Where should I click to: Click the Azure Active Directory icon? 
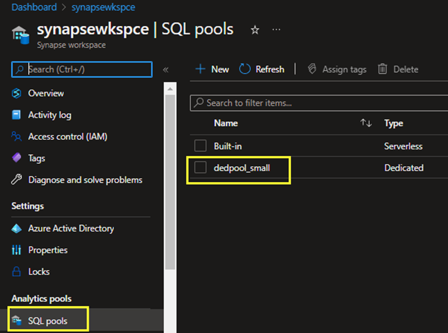[x=16, y=228]
